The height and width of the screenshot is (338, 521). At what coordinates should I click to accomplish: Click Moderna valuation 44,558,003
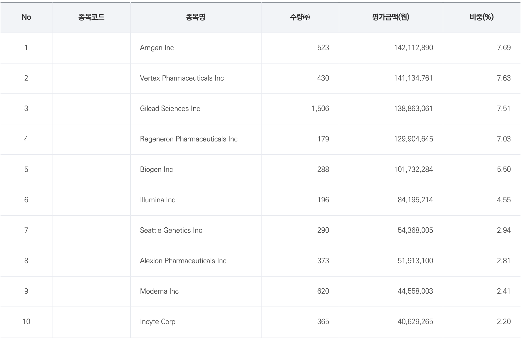(415, 291)
